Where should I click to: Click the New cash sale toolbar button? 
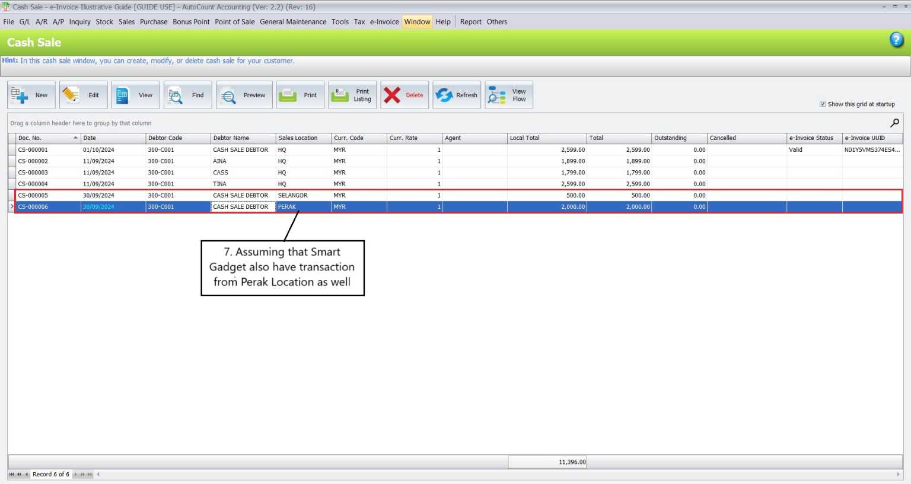pyautogui.click(x=31, y=95)
